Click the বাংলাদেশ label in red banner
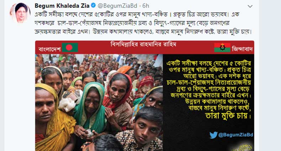Screen dimensions: 281x151 point(50,49)
